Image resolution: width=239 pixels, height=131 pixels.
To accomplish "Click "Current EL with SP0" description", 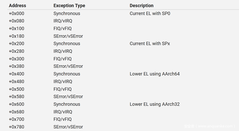I will [150, 14].
